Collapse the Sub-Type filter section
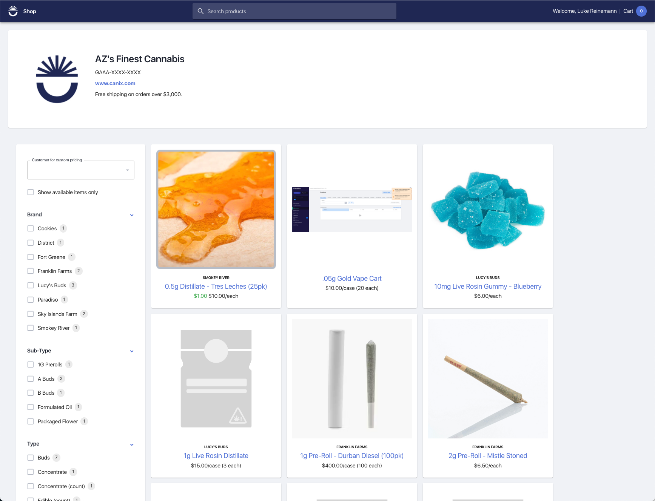The height and width of the screenshot is (501, 655). [132, 351]
